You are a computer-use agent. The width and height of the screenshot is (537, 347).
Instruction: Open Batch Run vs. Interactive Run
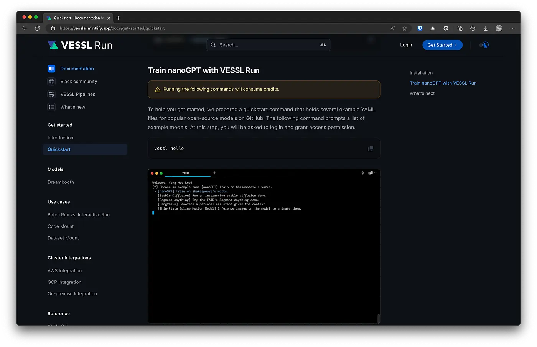(79, 215)
